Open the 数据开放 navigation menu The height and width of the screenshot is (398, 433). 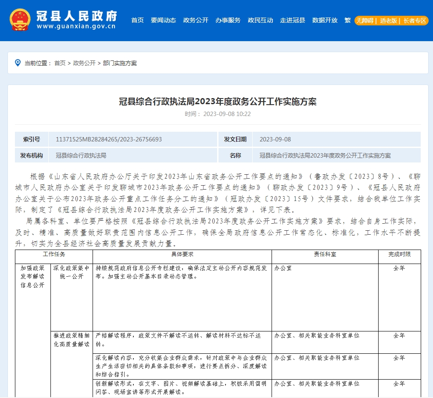coord(325,21)
